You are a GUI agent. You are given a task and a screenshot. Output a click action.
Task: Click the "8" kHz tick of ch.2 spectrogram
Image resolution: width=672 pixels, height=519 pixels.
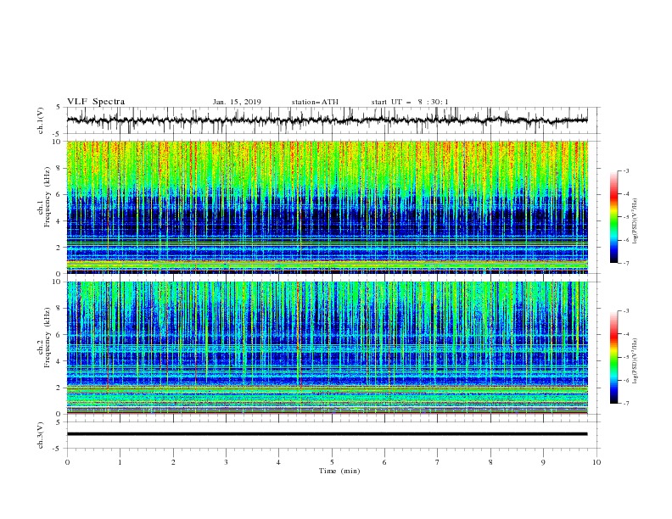pyautogui.click(x=59, y=309)
